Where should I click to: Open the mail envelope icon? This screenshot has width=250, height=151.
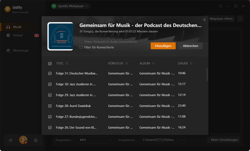(x=36, y=140)
